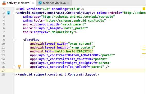Image resolution: width=146 pixels, height=94 pixels.
Task: Click the fold marker at closing ConstraintLayout tag
Action: [14, 74]
